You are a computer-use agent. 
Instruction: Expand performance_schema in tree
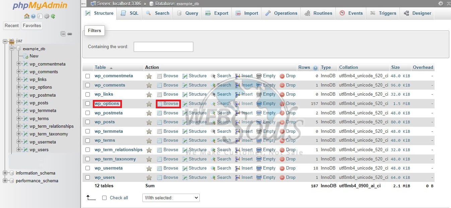pyautogui.click(x=5, y=181)
